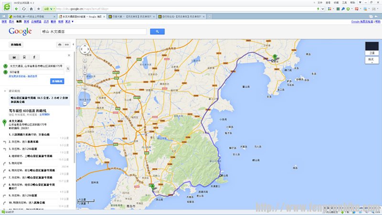This screenshot has height=215, width=382.
Task: Click the map pan compass control
Action: point(85,49)
